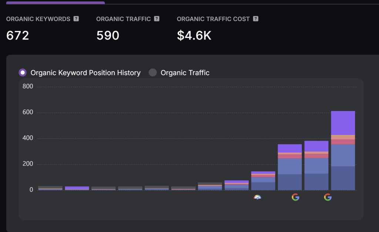The width and height of the screenshot is (379, 232).
Task: Select the leftmost bar in the chart
Action: (x=50, y=188)
